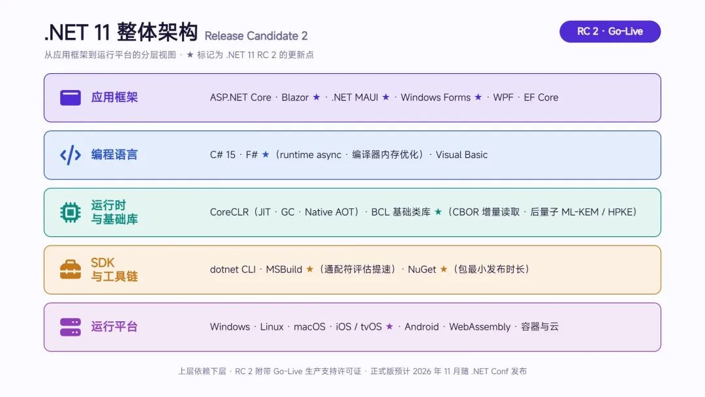Image resolution: width=705 pixels, height=397 pixels.
Task: Click the 容器与云 entry
Action: click(x=540, y=327)
